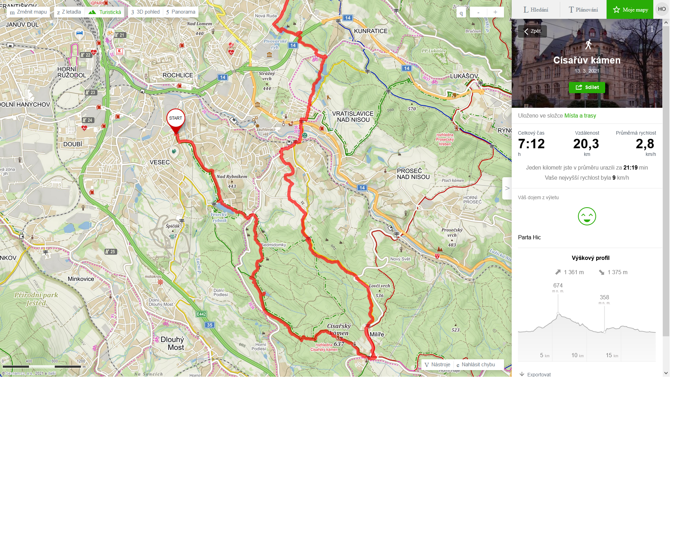Switch to the Hledání tab
This screenshot has height=540, width=699.
tap(535, 9)
